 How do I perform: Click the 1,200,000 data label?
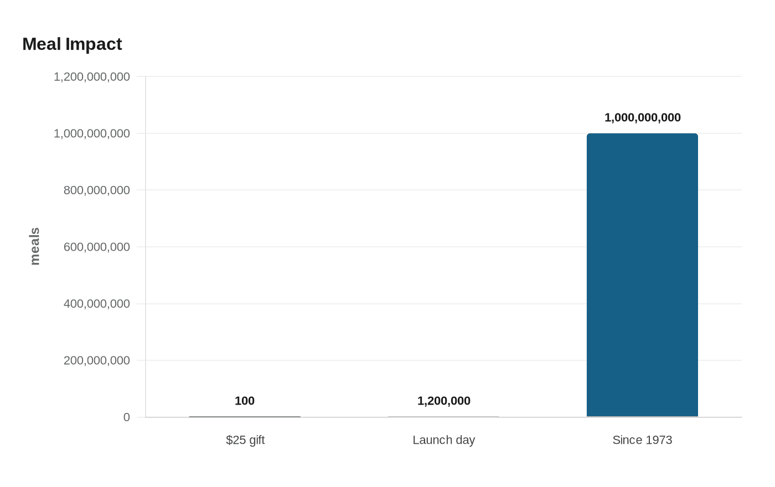pos(443,401)
